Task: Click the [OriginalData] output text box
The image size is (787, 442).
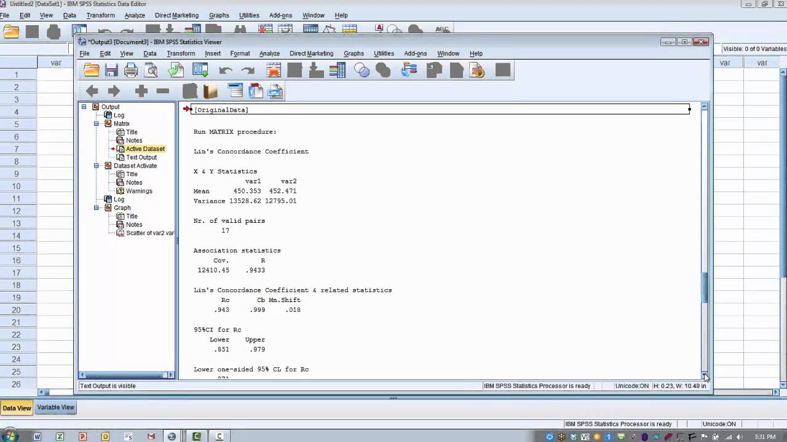Action: coord(440,110)
